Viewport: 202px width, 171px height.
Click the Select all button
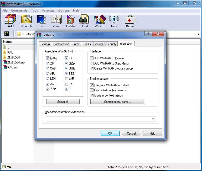[x=63, y=102]
